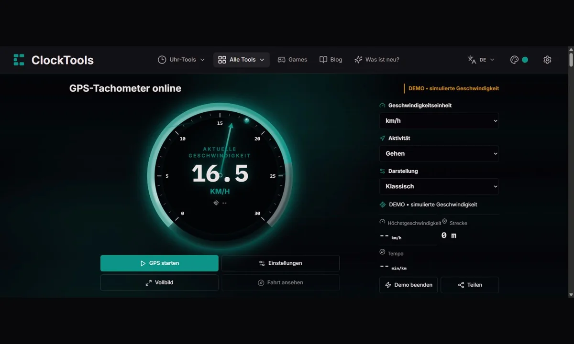This screenshot has width=574, height=344.
Task: Click the 16.5 speed readout
Action: pos(220,174)
